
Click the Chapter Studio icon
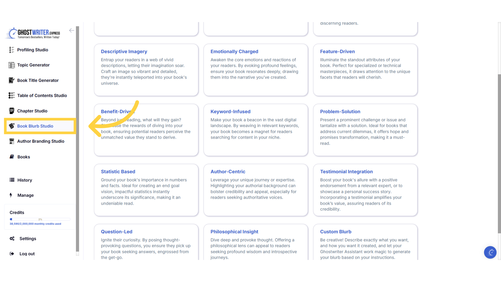pyautogui.click(x=11, y=111)
